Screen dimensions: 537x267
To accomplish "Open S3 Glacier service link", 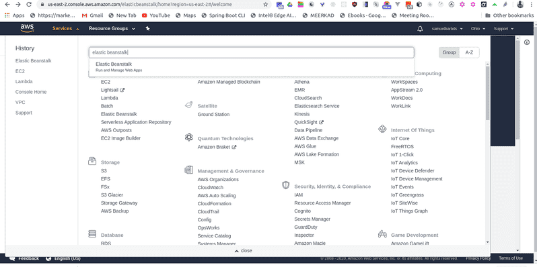I will coord(112,195).
